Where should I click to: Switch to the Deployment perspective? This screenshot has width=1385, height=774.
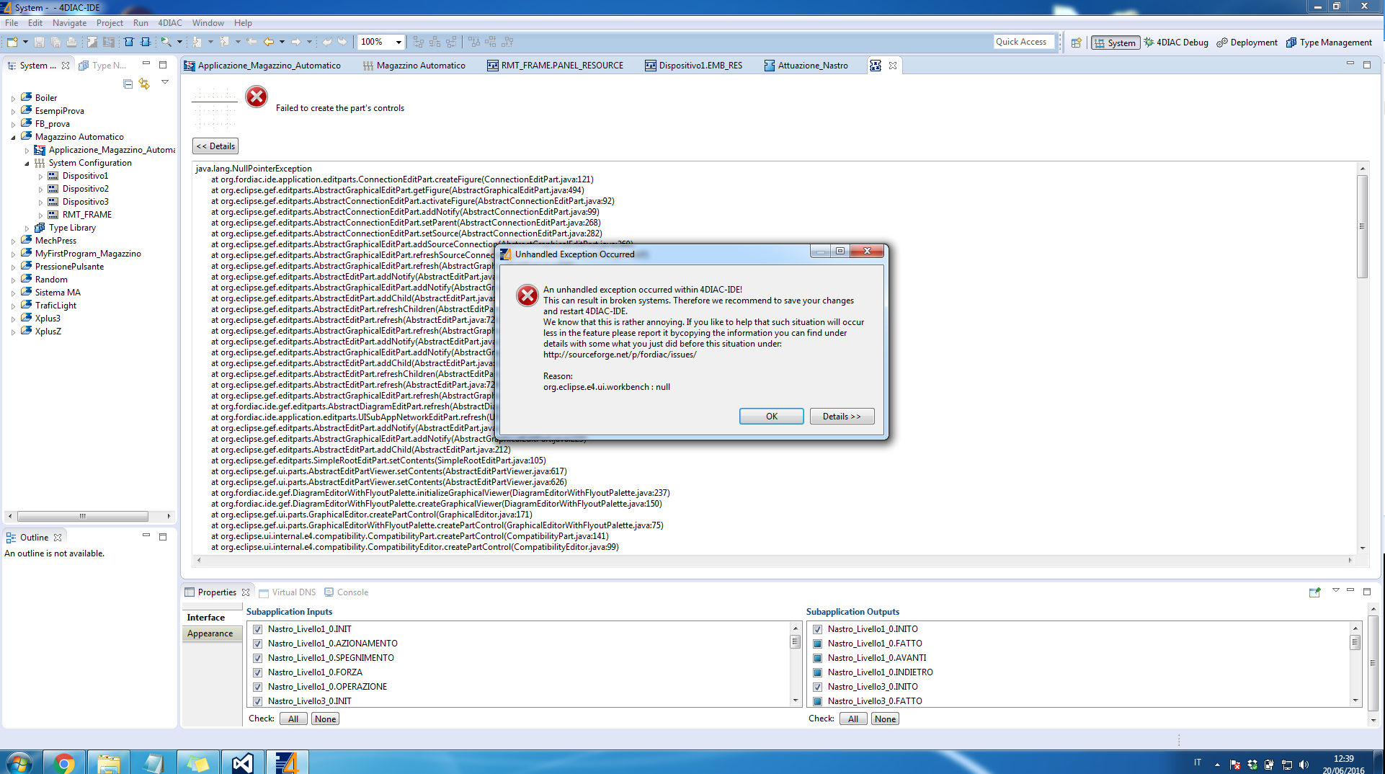click(x=1247, y=43)
